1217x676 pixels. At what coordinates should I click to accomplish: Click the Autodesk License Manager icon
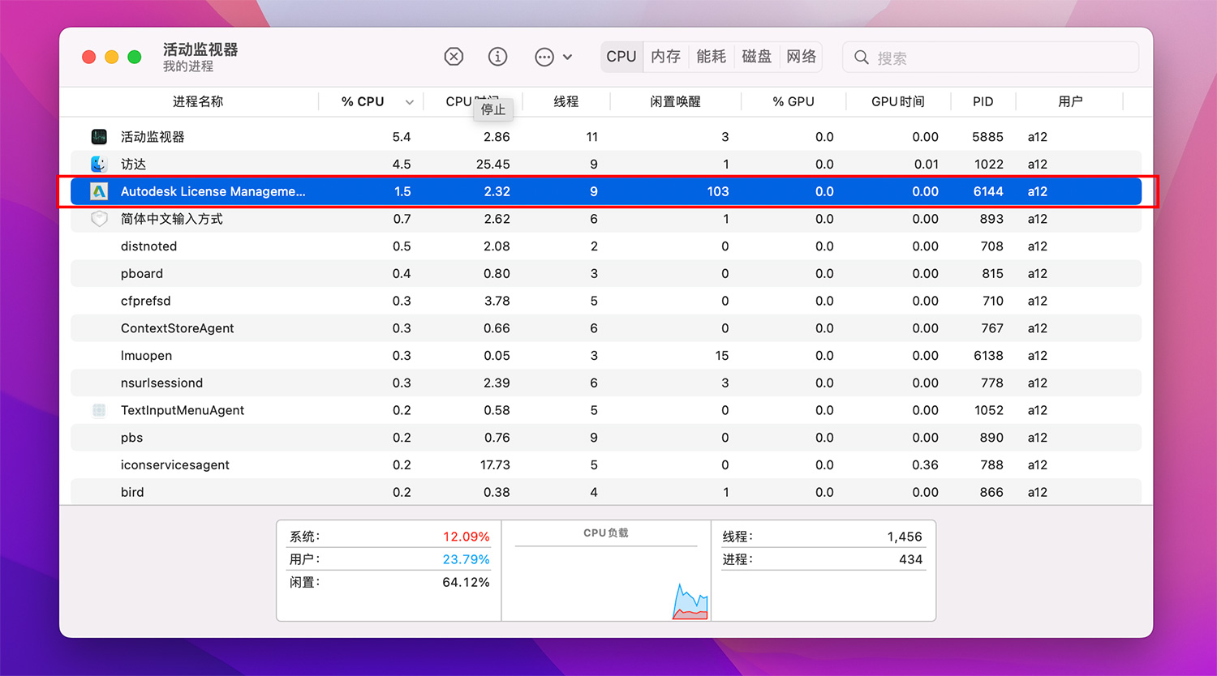[x=99, y=191]
